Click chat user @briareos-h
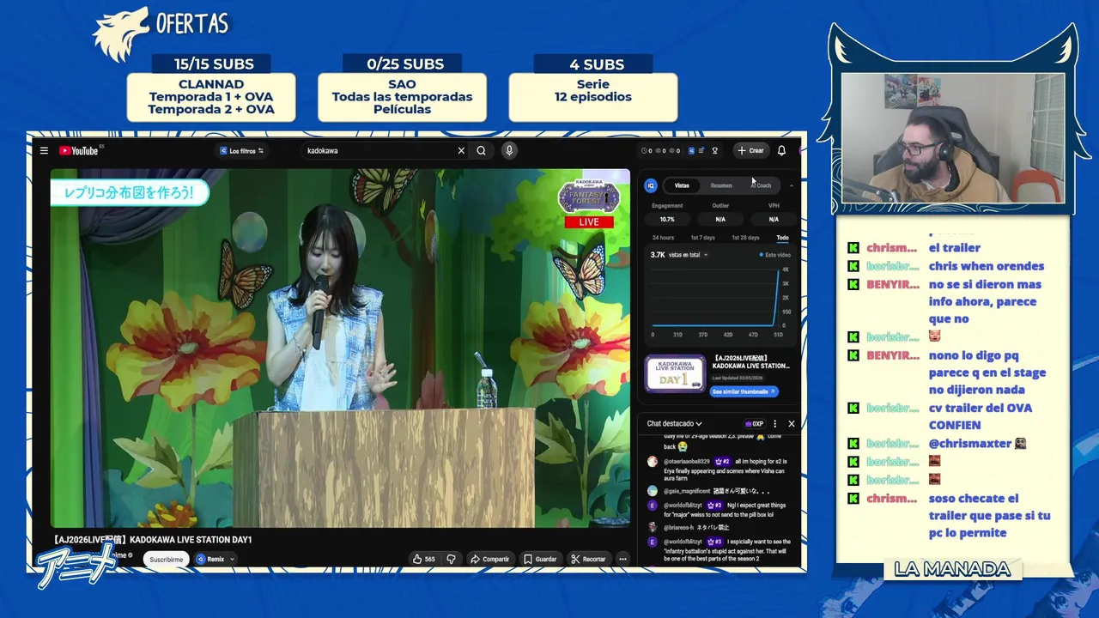Viewport: 1099px width, 618px height. (x=678, y=527)
